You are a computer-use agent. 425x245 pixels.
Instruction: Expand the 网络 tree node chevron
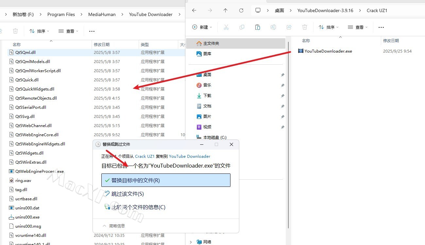(x=191, y=242)
